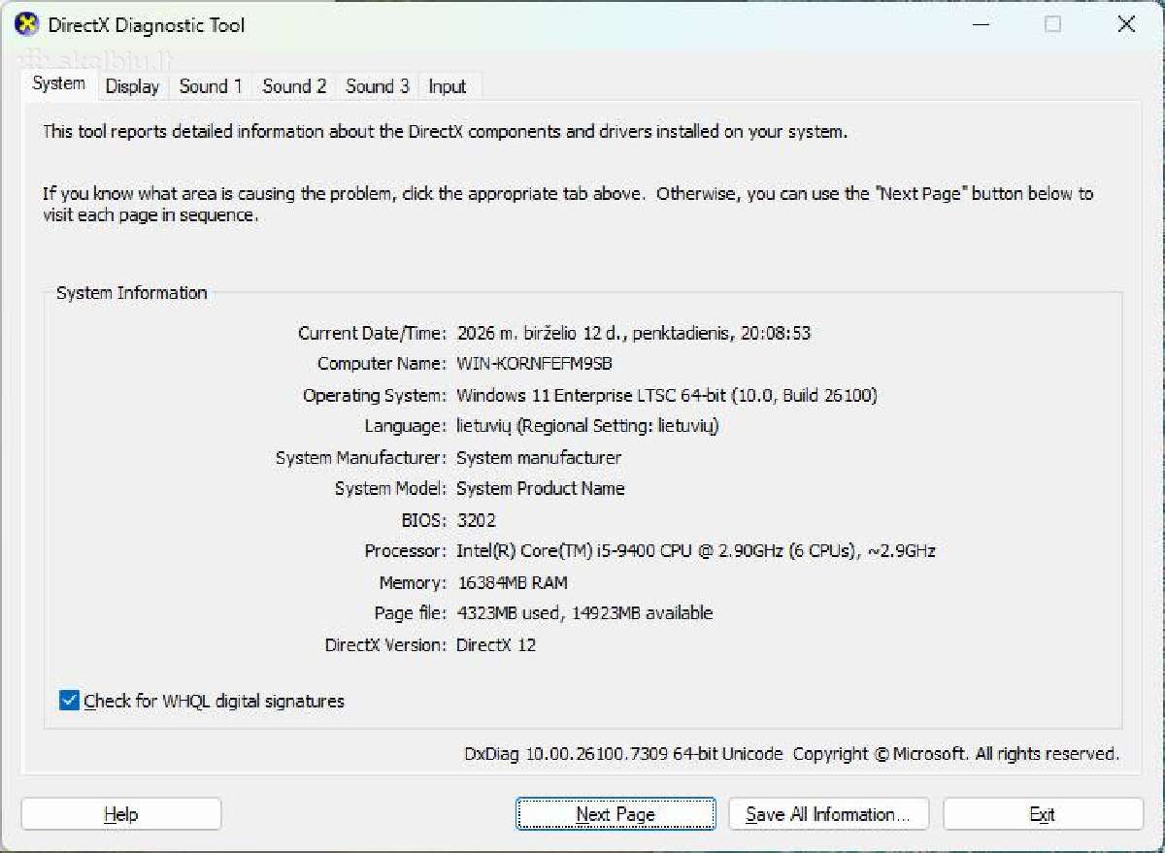1165x853 pixels.
Task: Click the System Product Name model value
Action: [x=541, y=488]
